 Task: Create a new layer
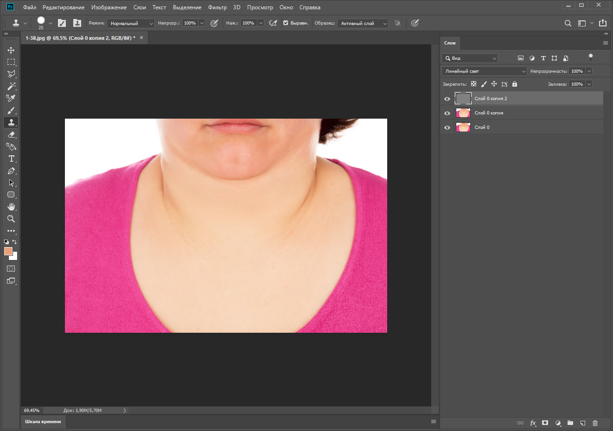pos(583,423)
